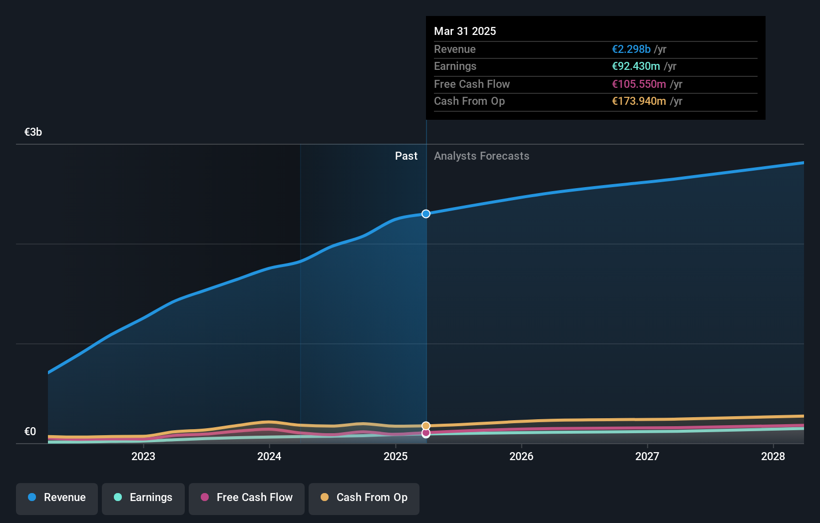Expand the Analysts Forecasts section

pos(481,156)
